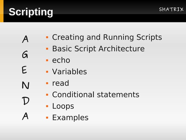Viewport: 186px width, 140px height.
Task: Click the Examples agenda item
Action: pos(70,118)
